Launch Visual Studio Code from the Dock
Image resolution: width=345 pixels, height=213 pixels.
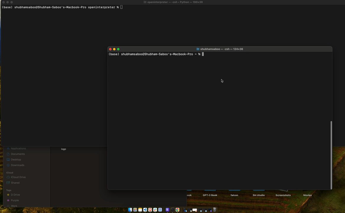(x=145, y=210)
